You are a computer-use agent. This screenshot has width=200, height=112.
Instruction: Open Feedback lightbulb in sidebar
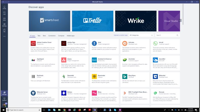4,99
